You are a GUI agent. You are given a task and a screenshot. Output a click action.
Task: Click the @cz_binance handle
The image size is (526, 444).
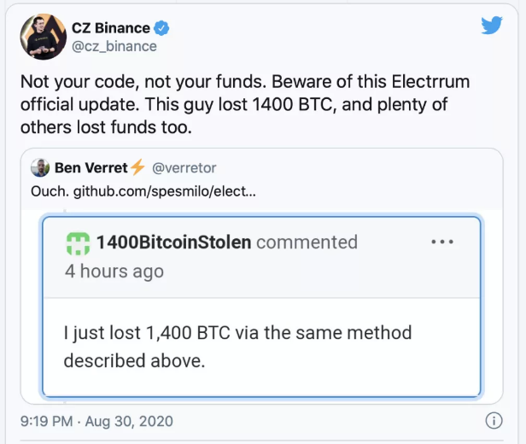(115, 46)
